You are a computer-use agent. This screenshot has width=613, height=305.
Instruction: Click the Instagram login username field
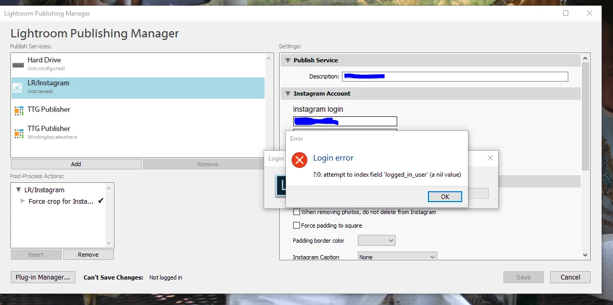(x=345, y=121)
